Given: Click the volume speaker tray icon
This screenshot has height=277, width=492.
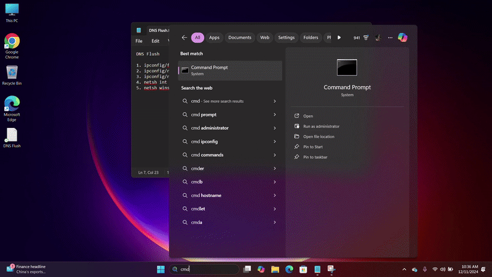Looking at the screenshot, I should coord(443,270).
